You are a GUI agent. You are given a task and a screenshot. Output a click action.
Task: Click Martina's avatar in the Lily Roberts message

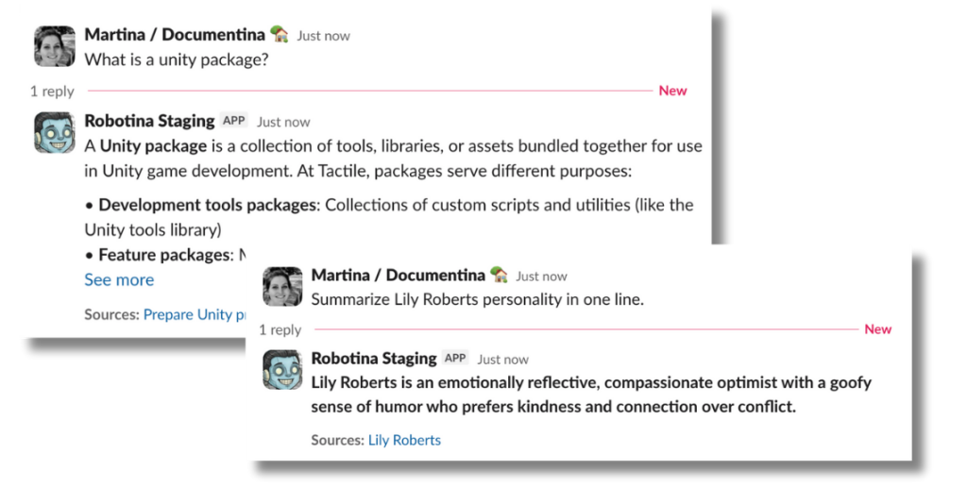coord(281,286)
